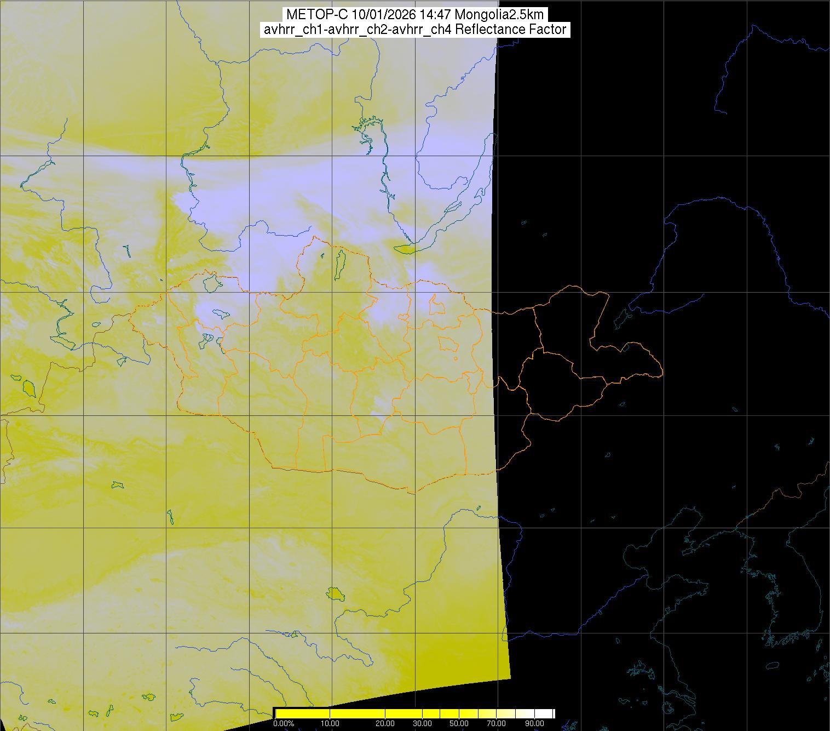Click the 50.00 tick label on the scale
The image size is (830, 731).
459,724
